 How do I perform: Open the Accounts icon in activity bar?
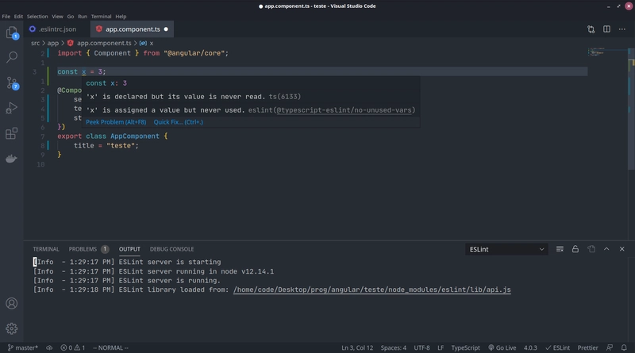(x=12, y=303)
